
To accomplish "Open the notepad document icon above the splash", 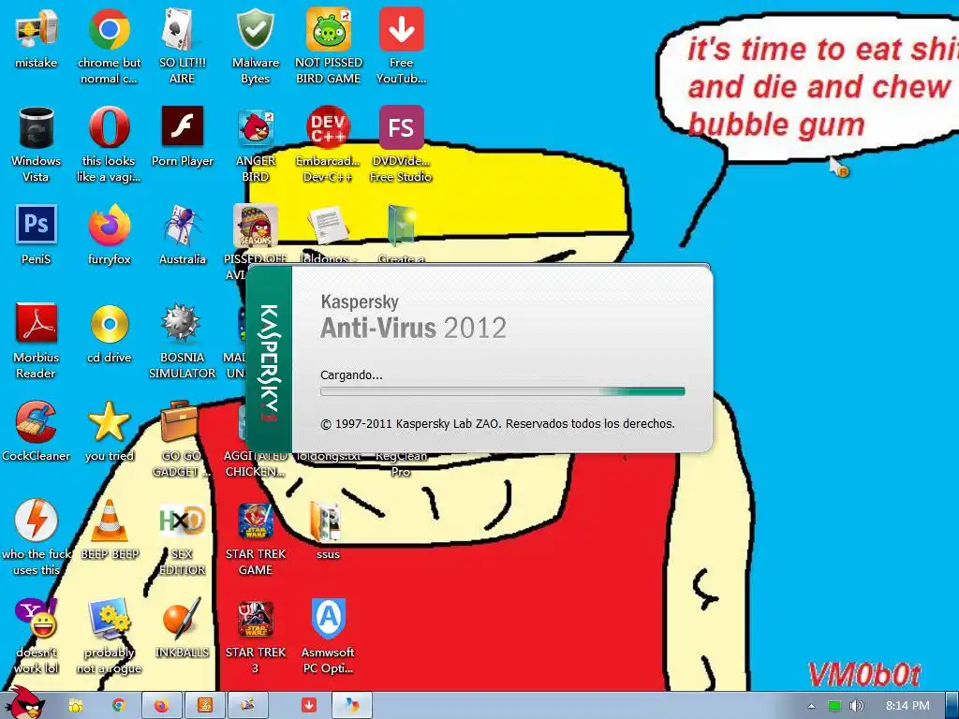I will (x=329, y=226).
